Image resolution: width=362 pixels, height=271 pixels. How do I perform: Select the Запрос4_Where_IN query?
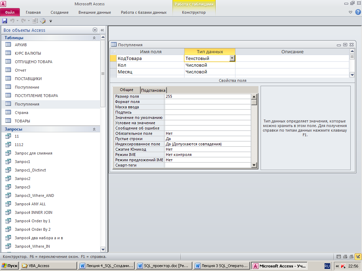point(32,246)
